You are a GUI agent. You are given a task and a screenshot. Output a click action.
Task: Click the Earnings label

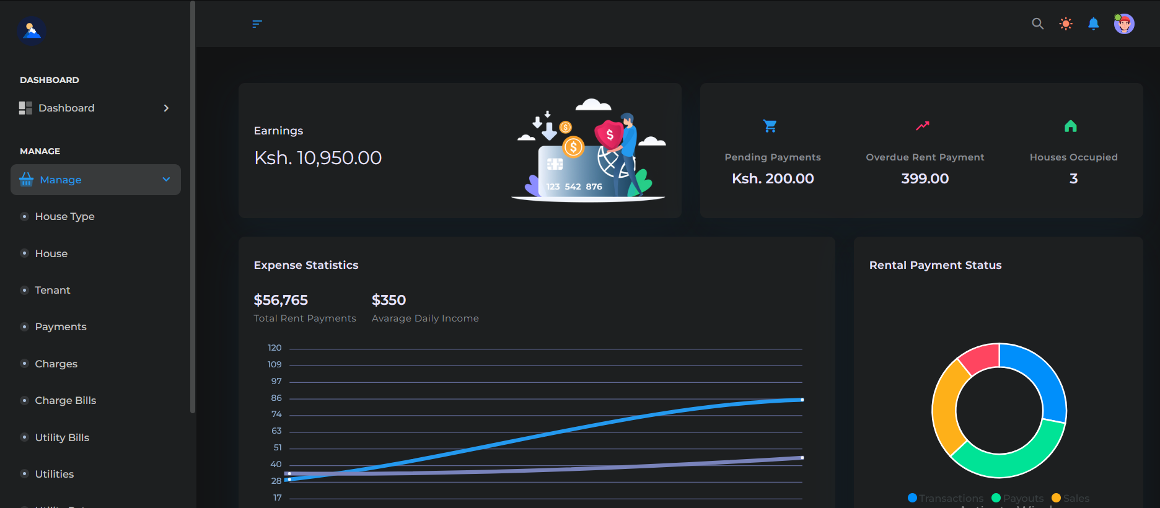pos(278,131)
